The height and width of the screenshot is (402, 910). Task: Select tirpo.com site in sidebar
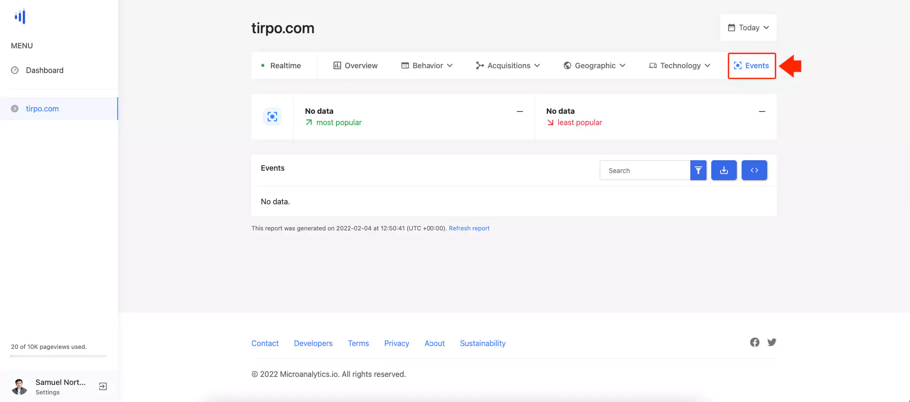[x=59, y=109]
